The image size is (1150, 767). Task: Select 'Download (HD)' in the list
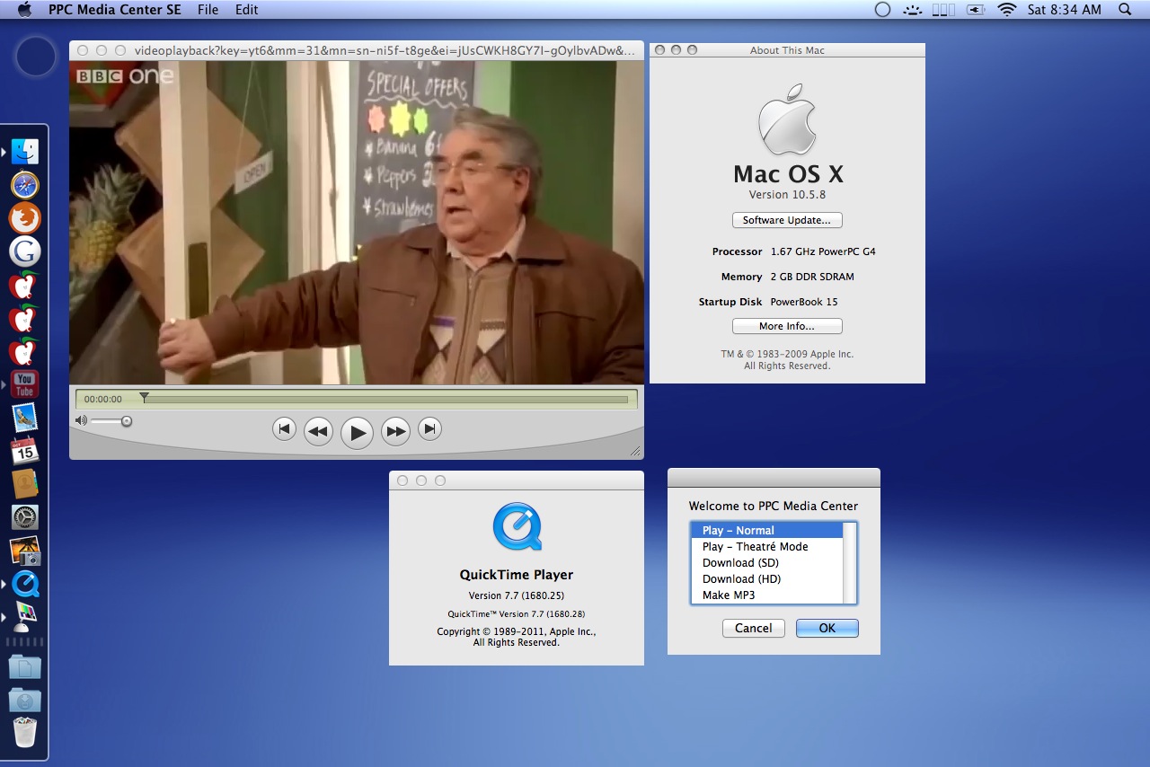click(x=767, y=579)
